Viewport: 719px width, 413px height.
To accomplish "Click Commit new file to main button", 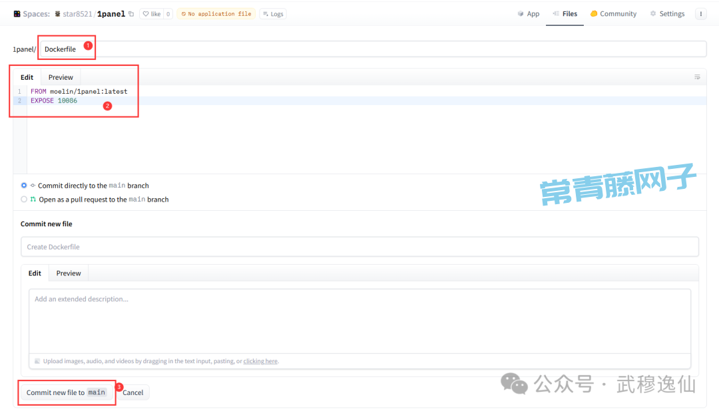I will [66, 392].
